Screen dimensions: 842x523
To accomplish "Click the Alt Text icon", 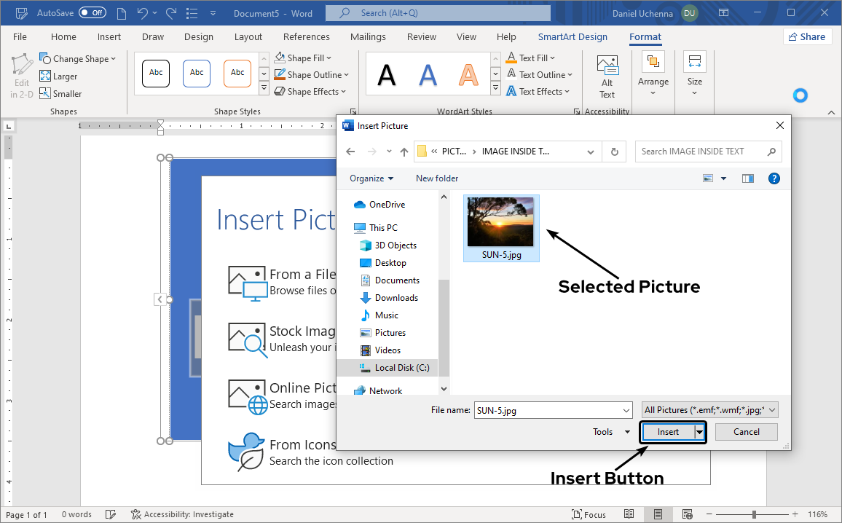I will (607, 73).
